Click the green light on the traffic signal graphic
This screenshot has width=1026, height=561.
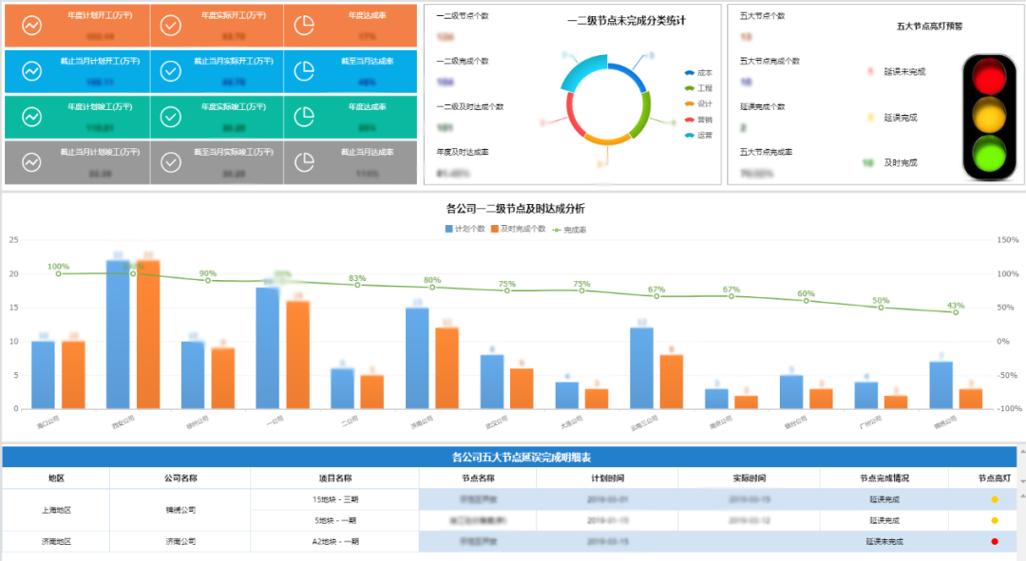click(x=989, y=154)
